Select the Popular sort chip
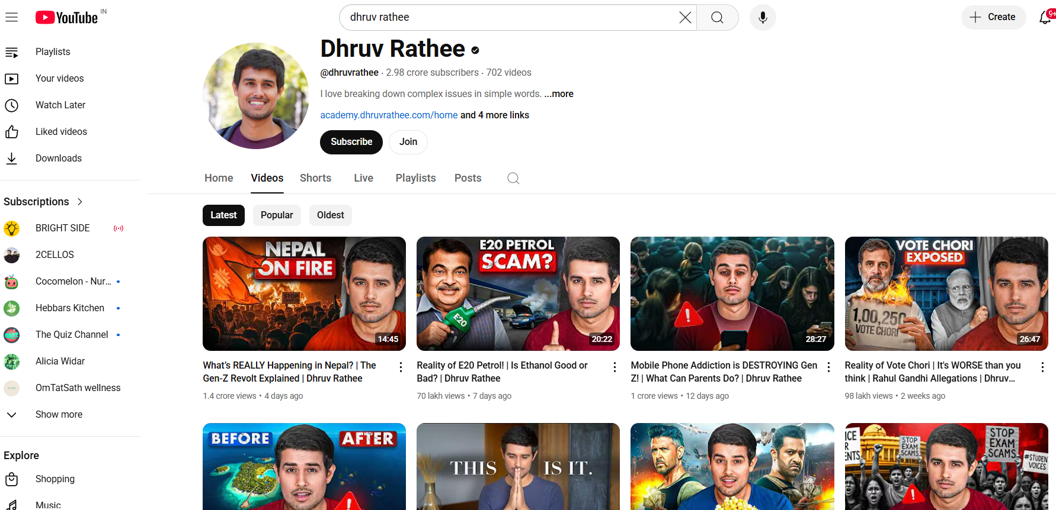This screenshot has height=510, width=1056. point(277,215)
